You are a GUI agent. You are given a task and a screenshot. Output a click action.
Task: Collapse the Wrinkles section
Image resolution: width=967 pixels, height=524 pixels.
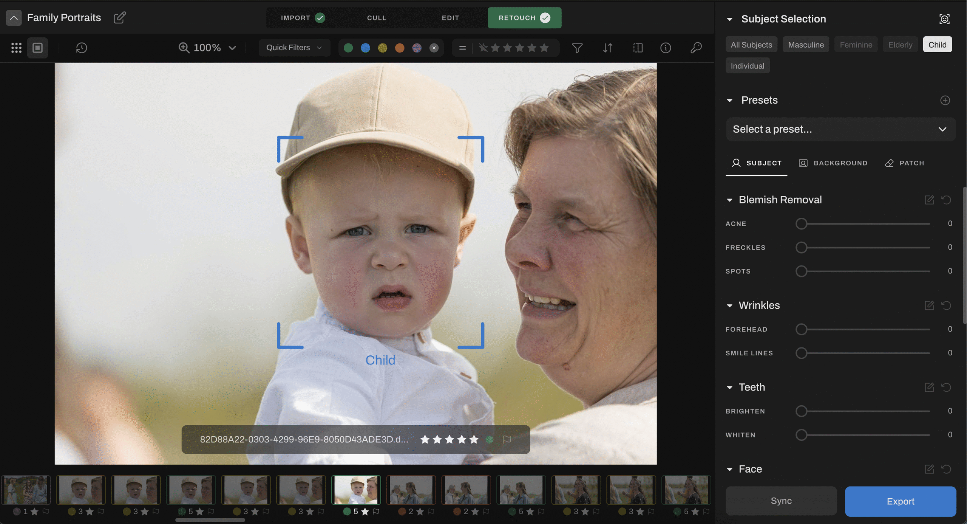[730, 305]
